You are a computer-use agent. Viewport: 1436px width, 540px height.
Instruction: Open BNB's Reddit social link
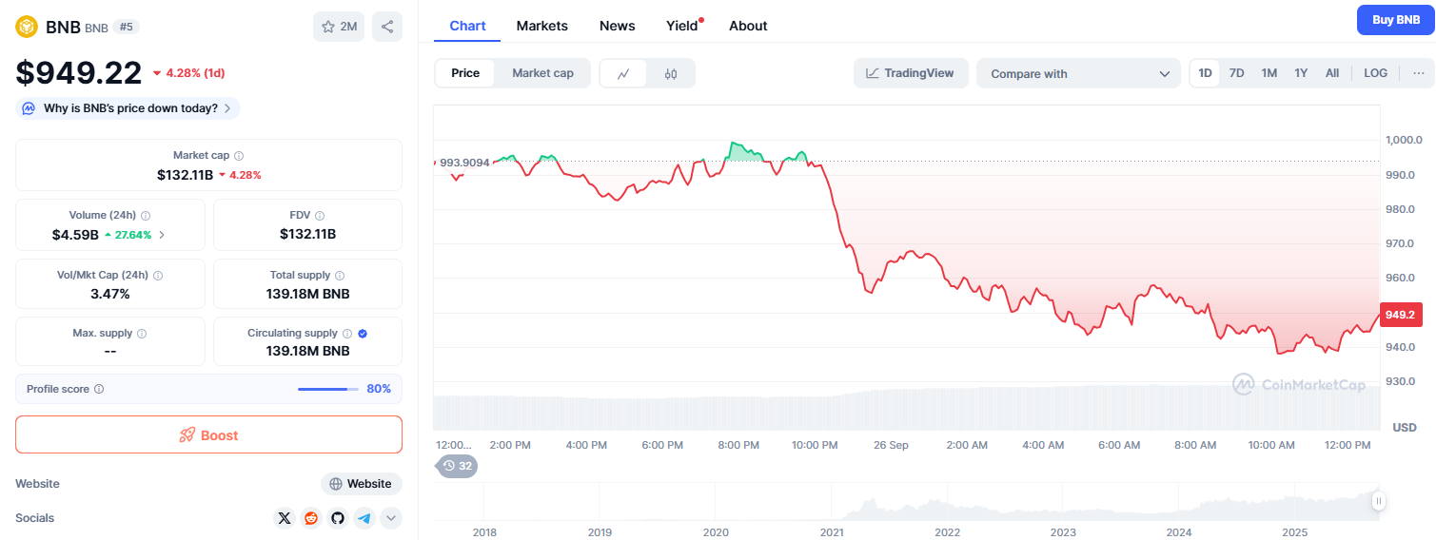311,518
